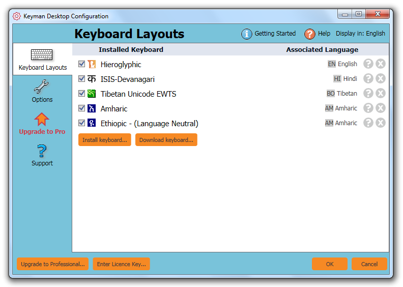Click the Installed Keyboard column header
Image resolution: width=403 pixels, height=287 pixels.
(131, 49)
